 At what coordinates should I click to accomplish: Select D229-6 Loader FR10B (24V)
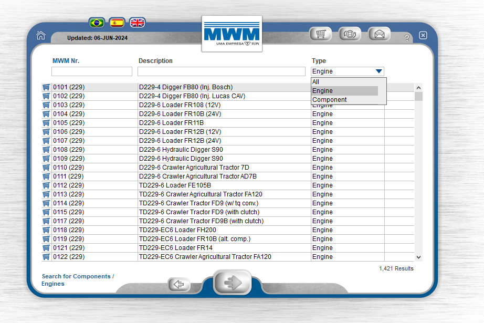tap(180, 114)
